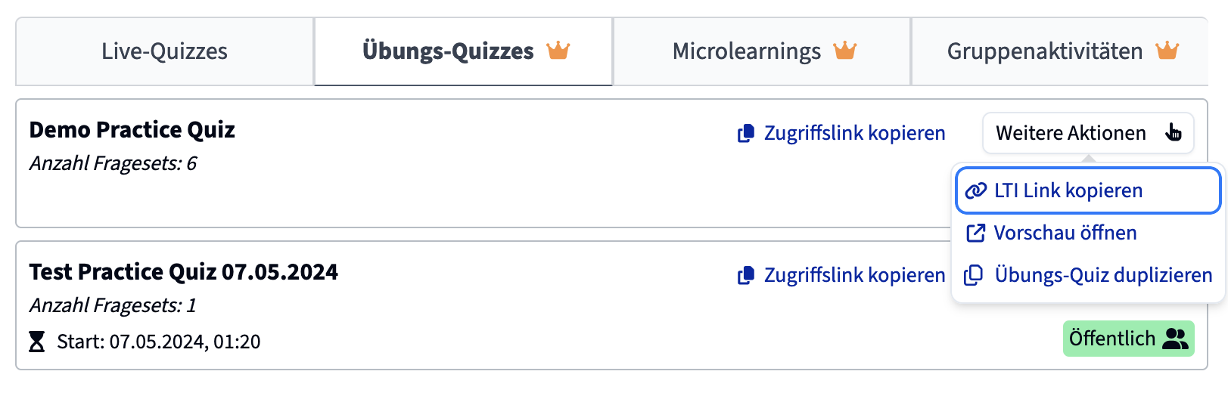Open the Gruppenaktivitäten tab
This screenshot has width=1228, height=396.
[1060, 51]
